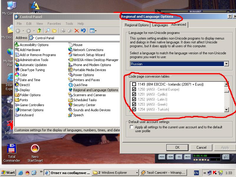
Task: Click the EN language indicator on taskbar
Action: click(x=196, y=173)
